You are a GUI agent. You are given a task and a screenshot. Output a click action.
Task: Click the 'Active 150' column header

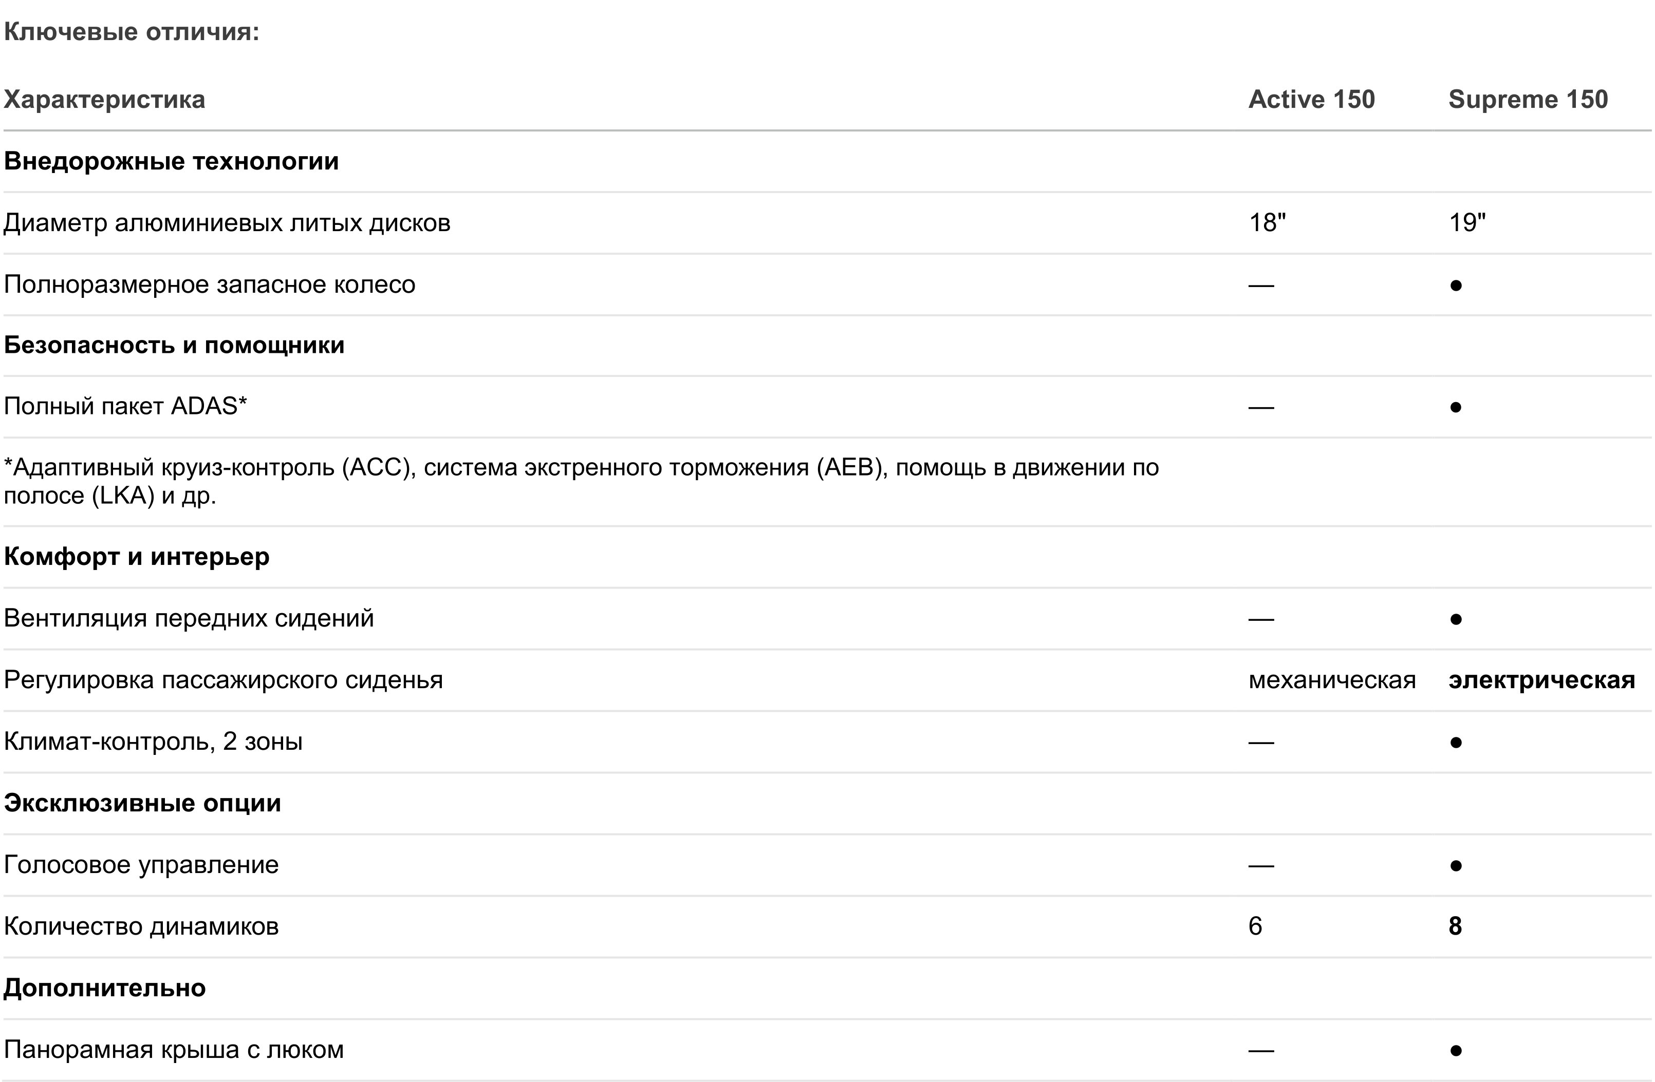(x=1311, y=100)
